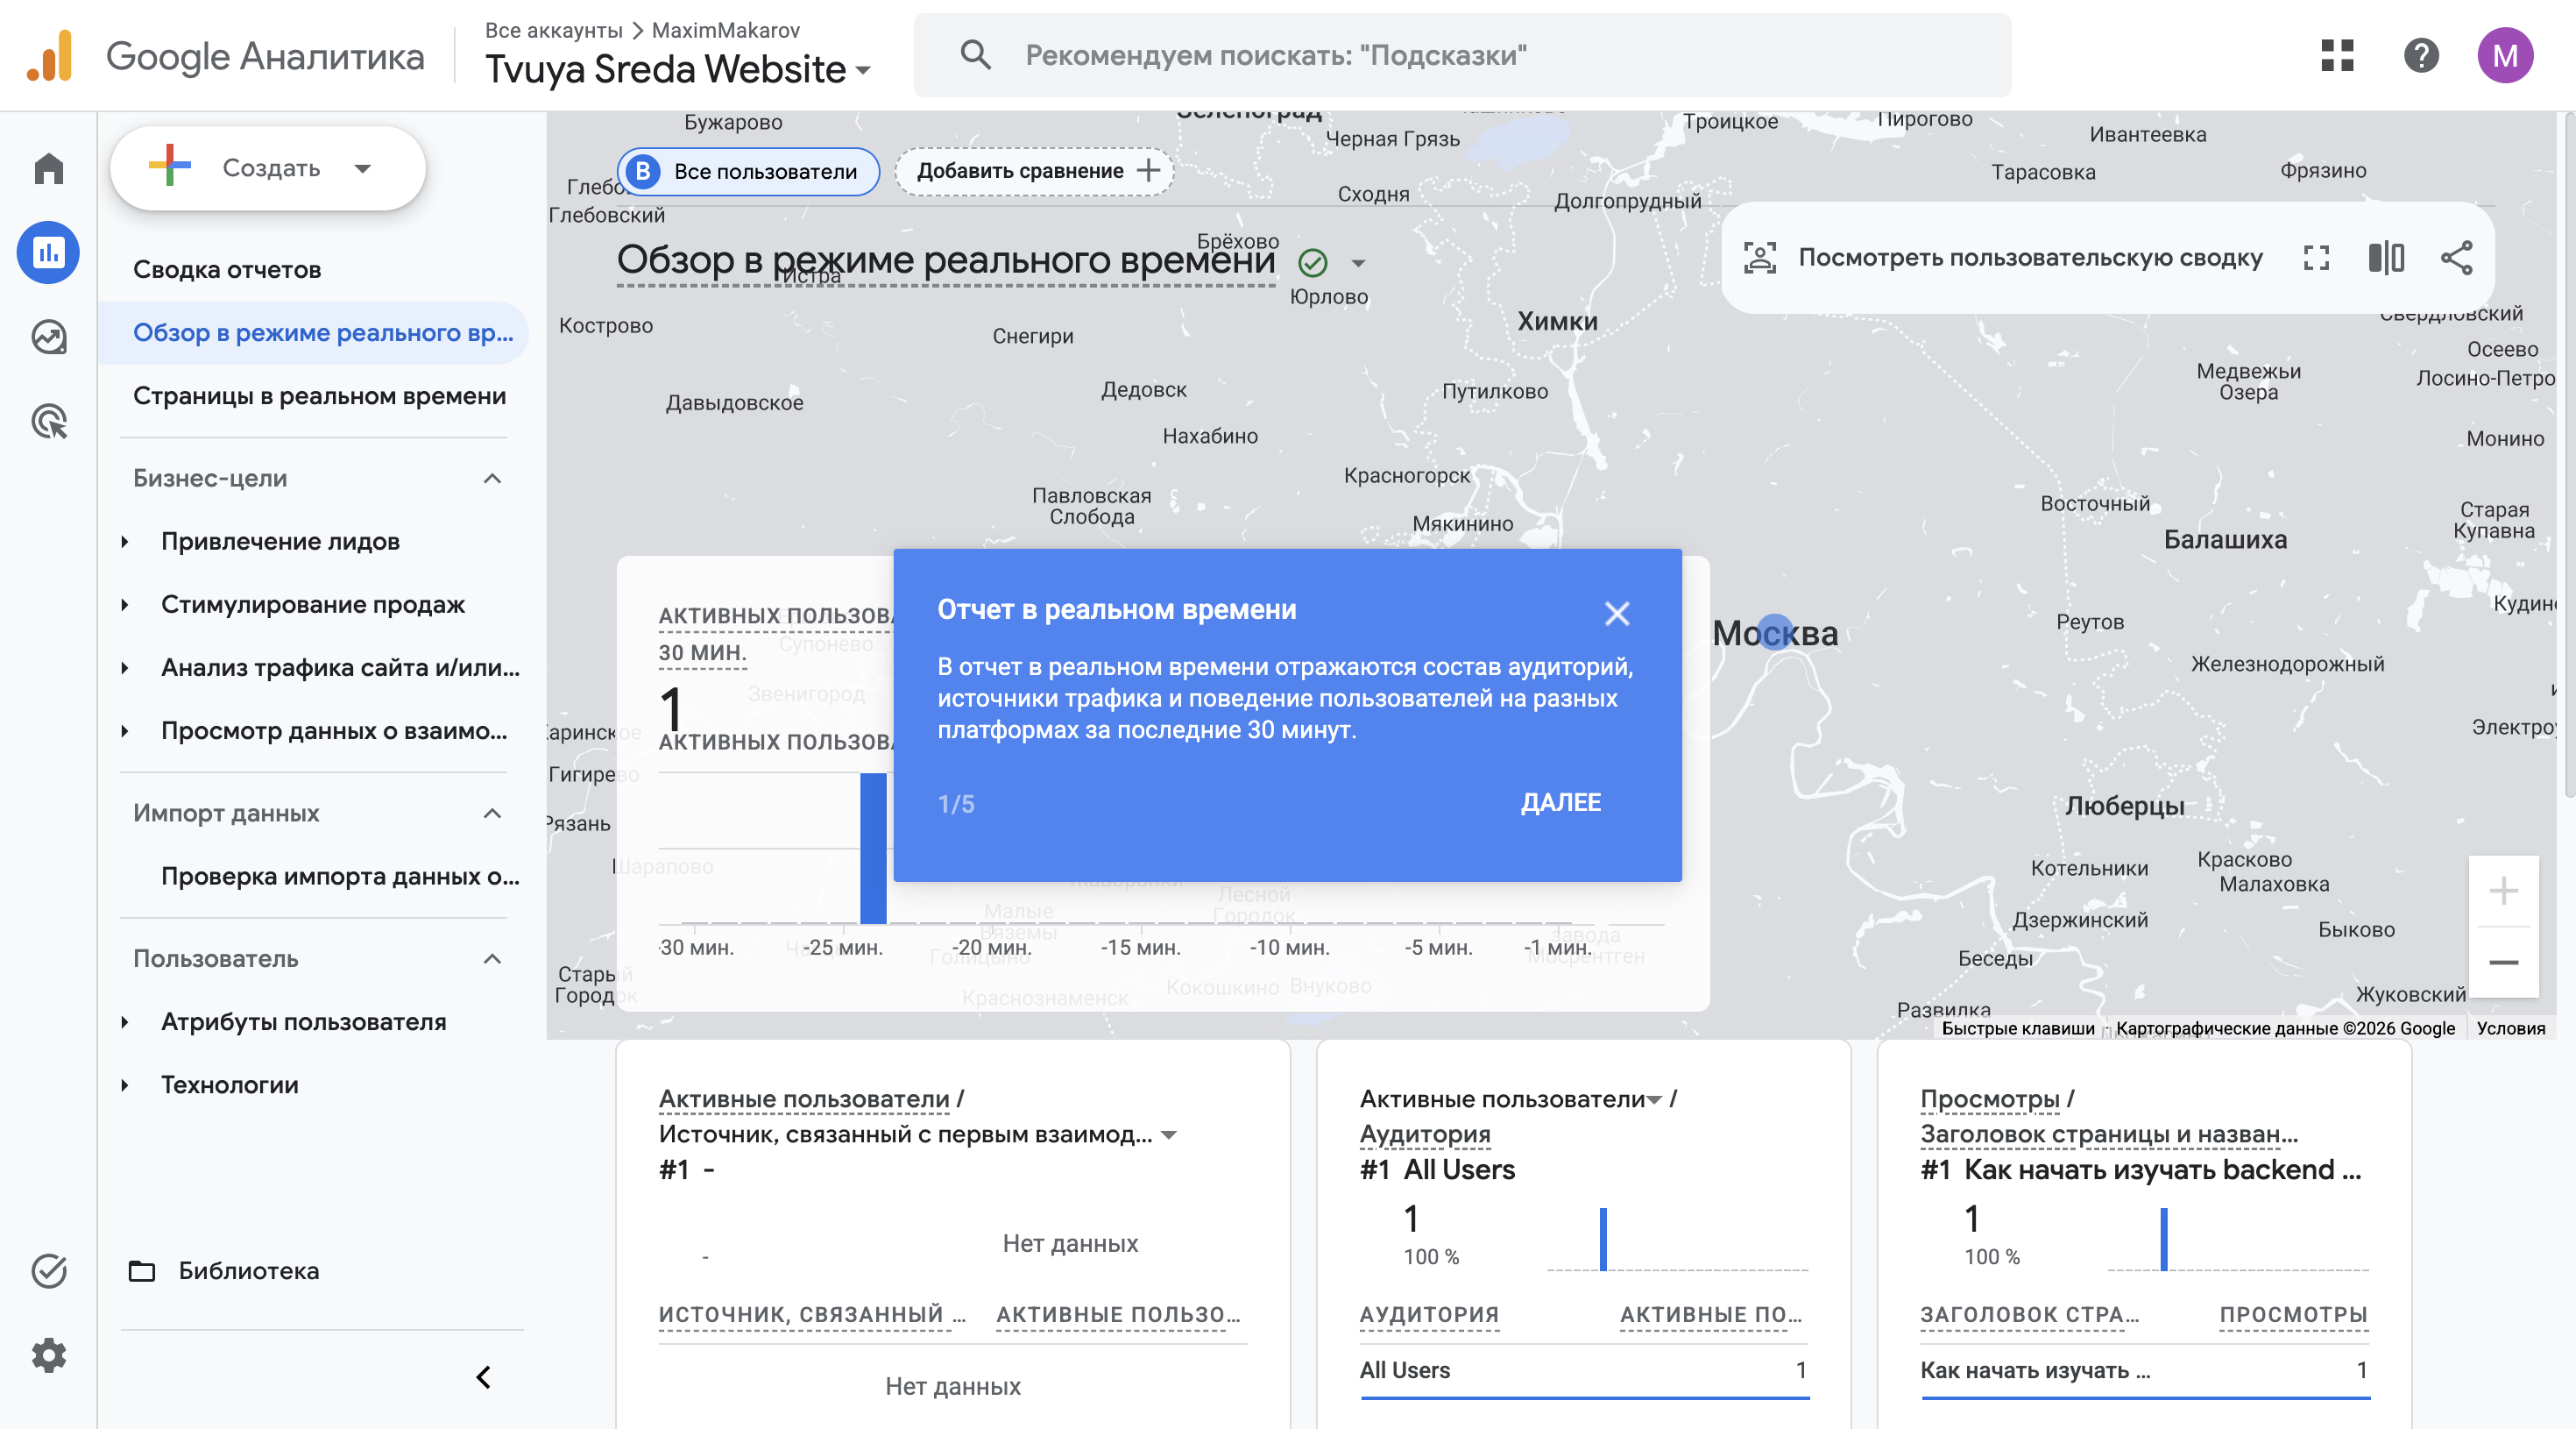The height and width of the screenshot is (1429, 2576).
Task: Click the fullscreen icon in the report toolbar
Action: click(2316, 258)
